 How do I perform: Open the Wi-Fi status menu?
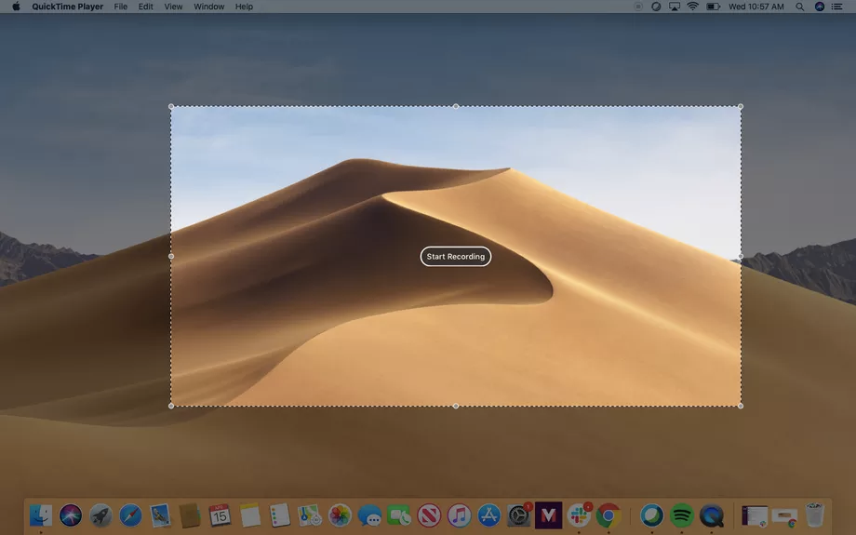pyautogui.click(x=693, y=7)
